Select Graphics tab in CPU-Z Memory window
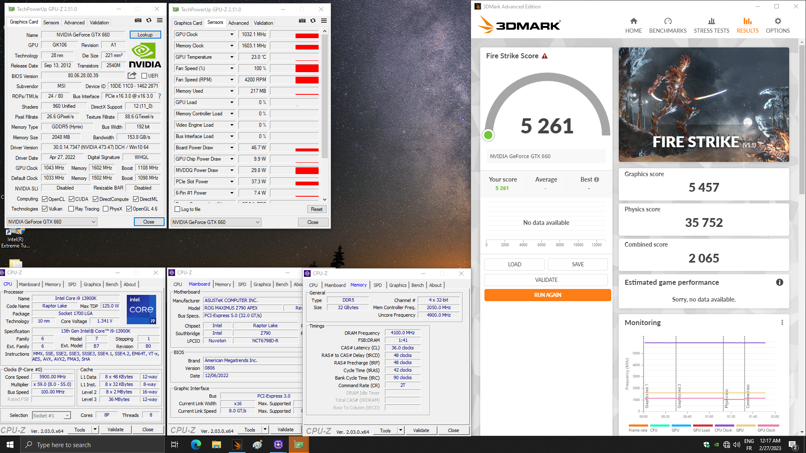 [398, 285]
